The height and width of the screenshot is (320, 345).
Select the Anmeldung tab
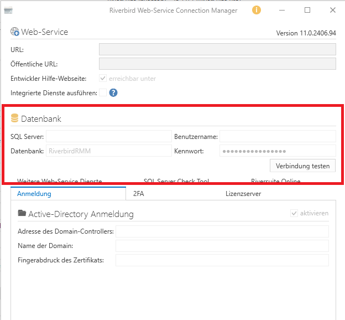[x=34, y=194]
